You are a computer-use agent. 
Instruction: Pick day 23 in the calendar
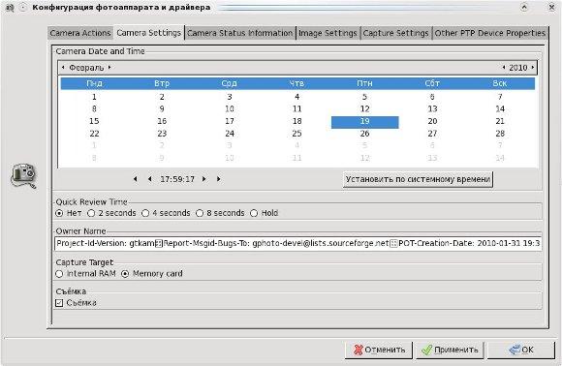point(162,134)
